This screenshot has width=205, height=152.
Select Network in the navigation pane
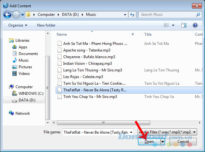(19, 113)
